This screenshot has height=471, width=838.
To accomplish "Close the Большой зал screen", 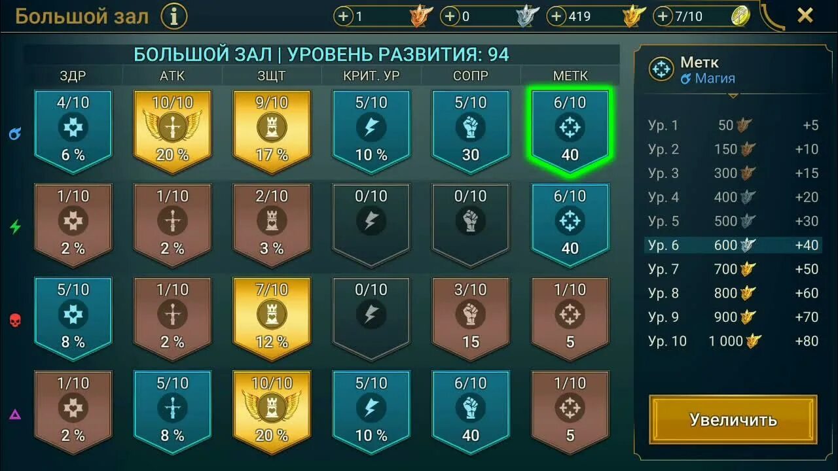I will click(805, 16).
